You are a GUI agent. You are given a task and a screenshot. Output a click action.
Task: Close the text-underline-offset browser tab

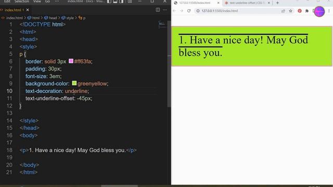(x=269, y=3)
